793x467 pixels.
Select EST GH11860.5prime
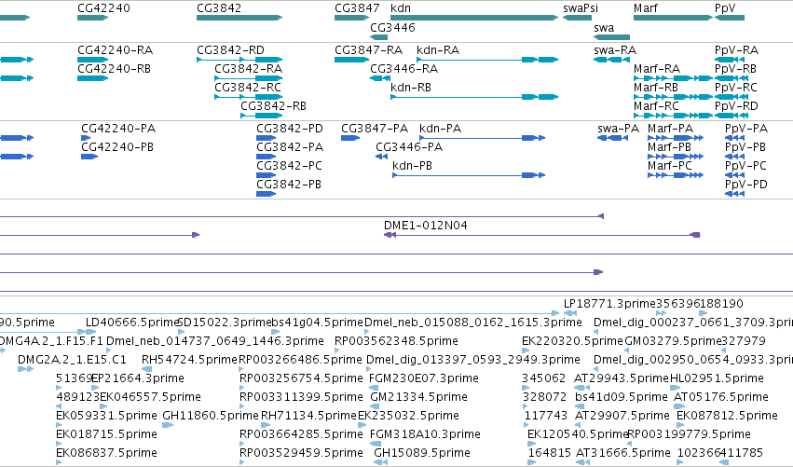(x=168, y=425)
